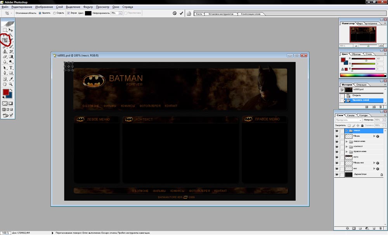Switch to the Операции tab
The height and width of the screenshot is (235, 388).
361,85
